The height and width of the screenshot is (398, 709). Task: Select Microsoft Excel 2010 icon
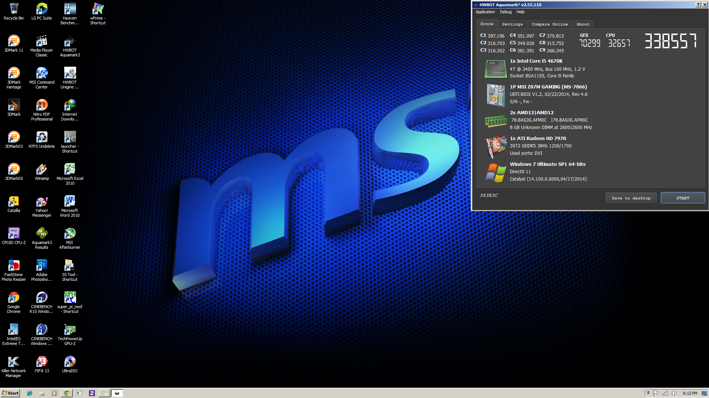70,174
